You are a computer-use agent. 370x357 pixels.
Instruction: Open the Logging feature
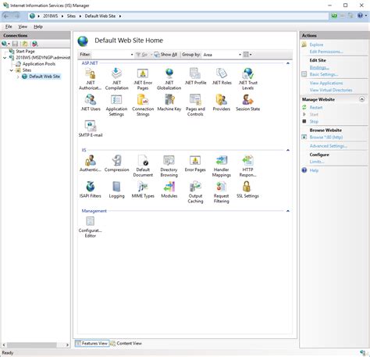pos(116,190)
